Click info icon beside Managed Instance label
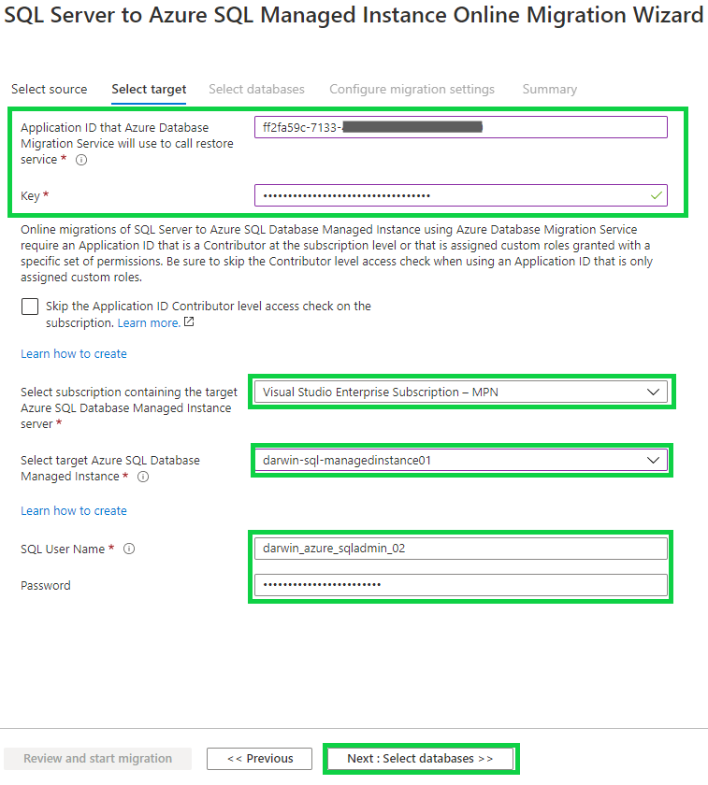This screenshot has height=785, width=708. (x=143, y=477)
